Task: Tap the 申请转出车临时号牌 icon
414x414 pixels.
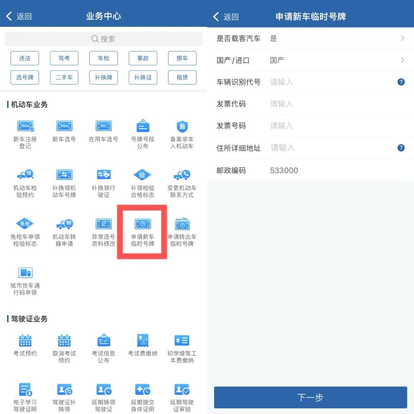Action: point(182,228)
